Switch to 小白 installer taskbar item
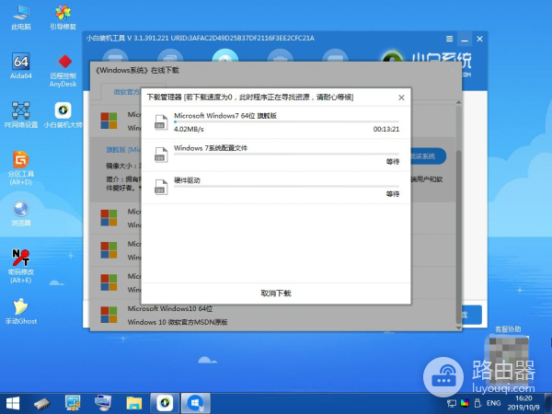 [165, 404]
